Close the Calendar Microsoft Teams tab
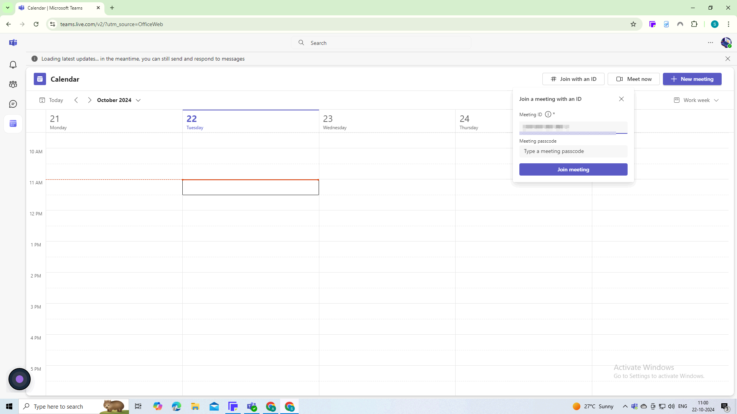This screenshot has width=737, height=414. click(x=98, y=8)
